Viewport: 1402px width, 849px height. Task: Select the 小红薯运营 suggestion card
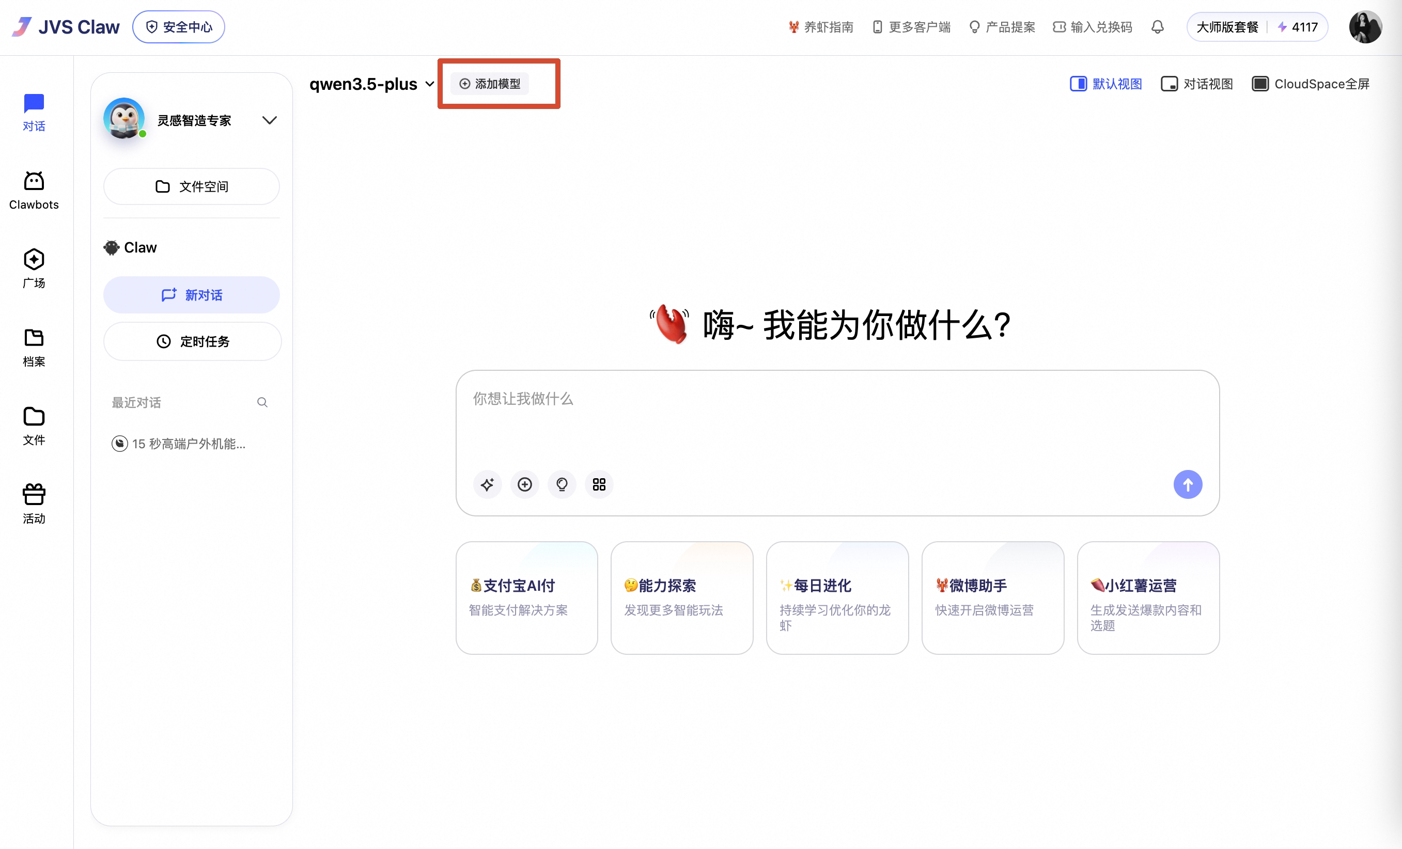(x=1148, y=597)
